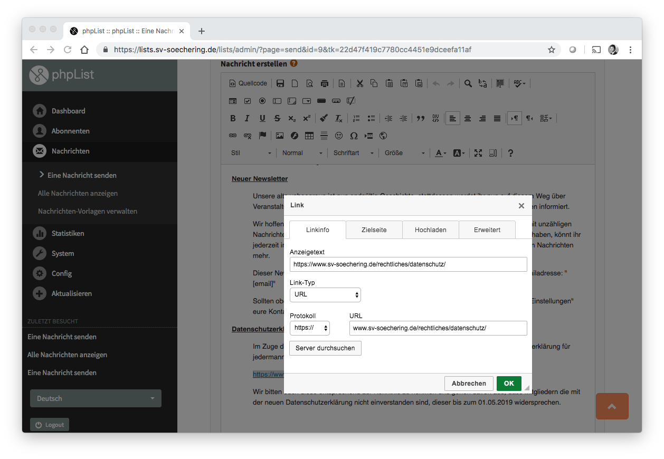Switch to the Zielseite tab
The height and width of the screenshot is (459, 664).
[x=374, y=230]
